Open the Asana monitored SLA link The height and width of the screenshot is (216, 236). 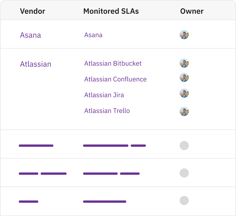93,35
